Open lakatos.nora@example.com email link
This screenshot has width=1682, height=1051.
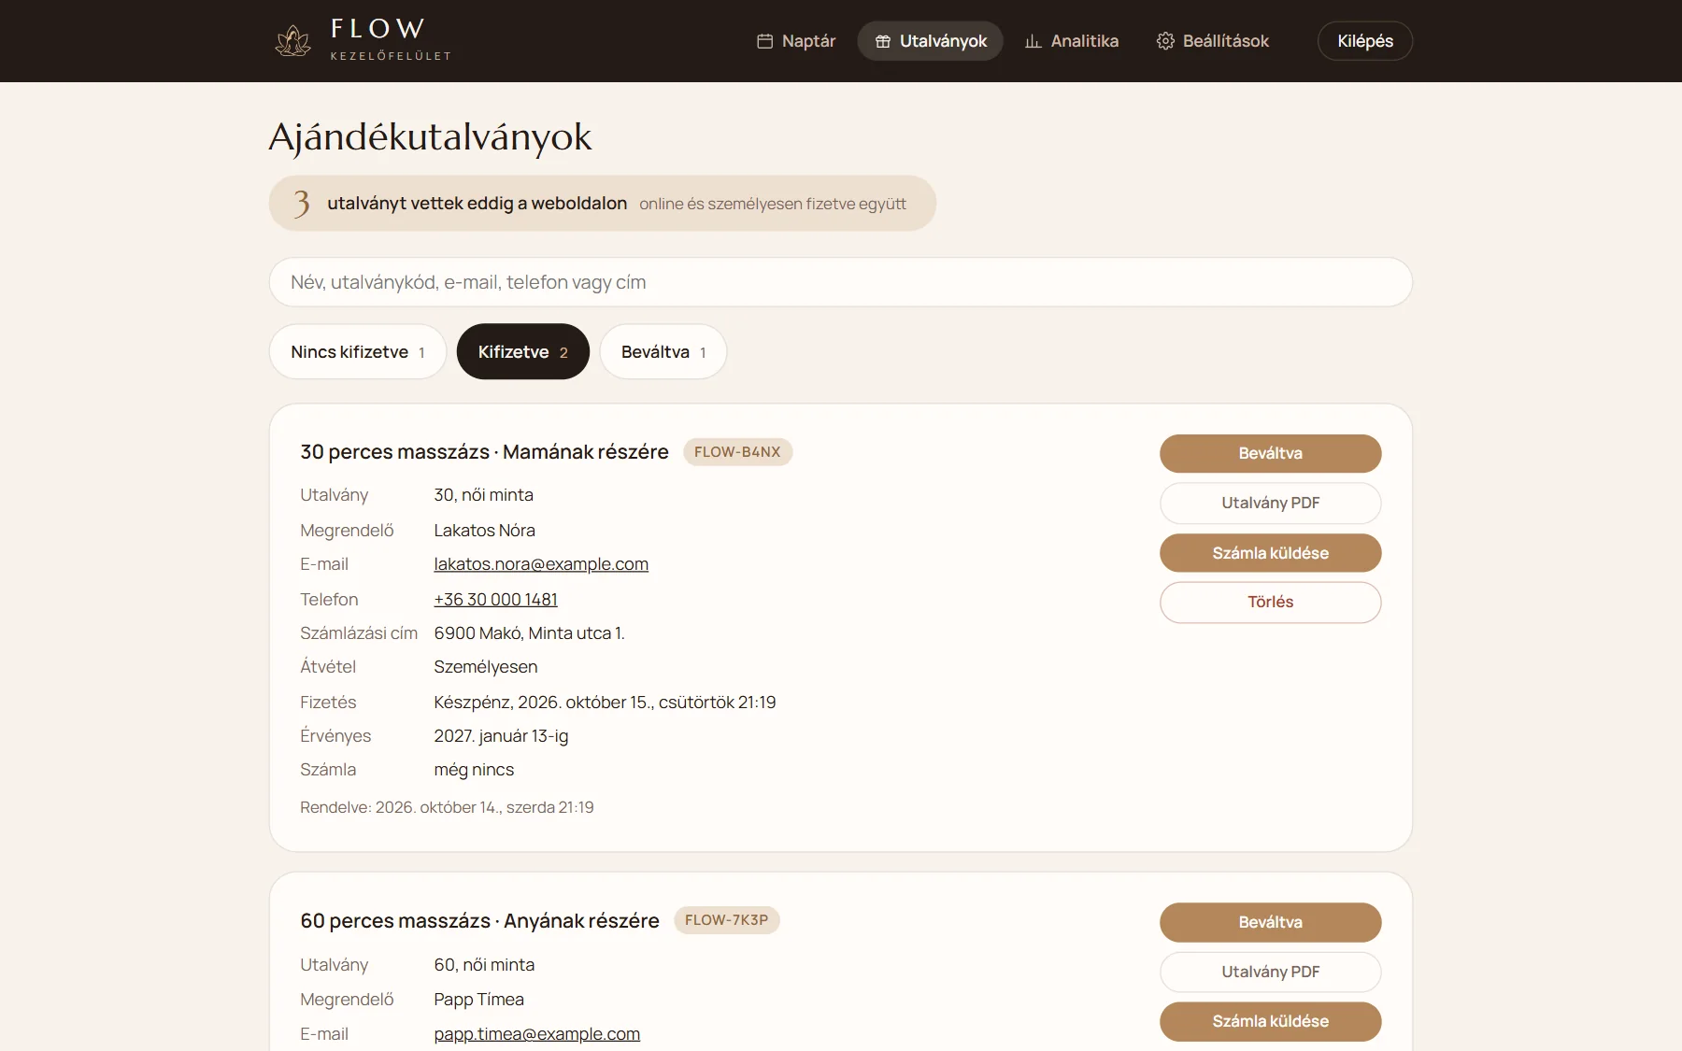(541, 564)
